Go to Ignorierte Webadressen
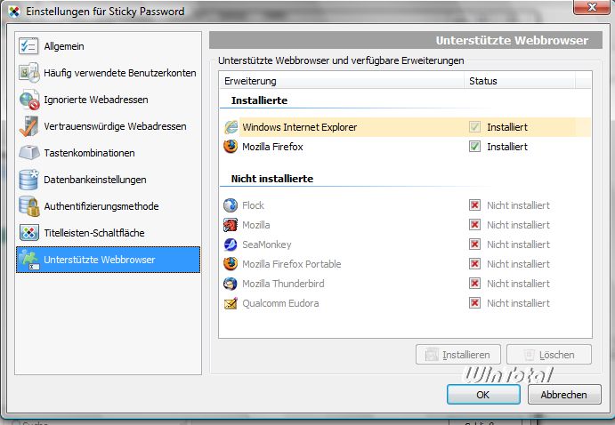Image resolution: width=615 pixels, height=425 pixels. tap(108, 100)
